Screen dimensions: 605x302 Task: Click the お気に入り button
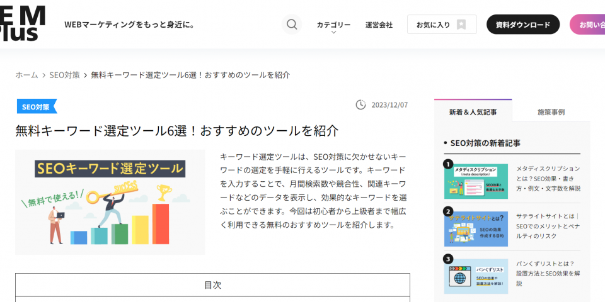(x=442, y=25)
